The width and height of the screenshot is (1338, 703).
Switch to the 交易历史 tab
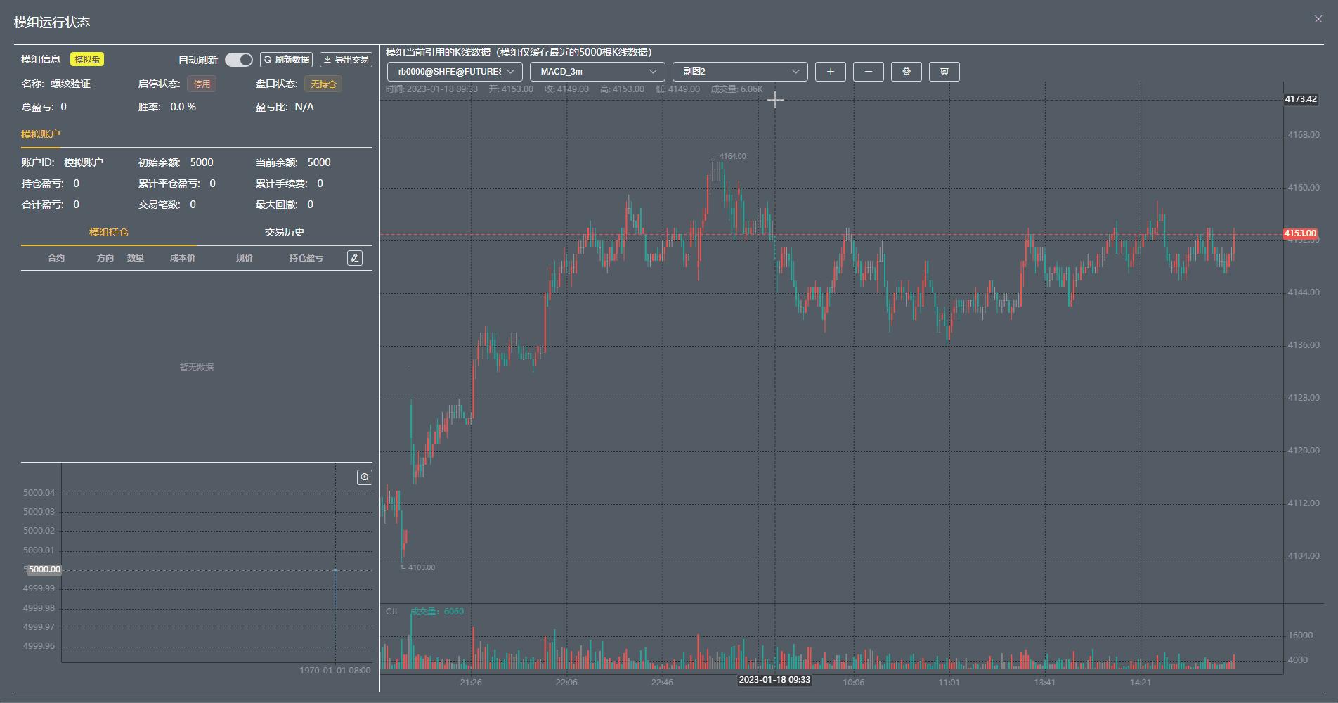[x=284, y=232]
